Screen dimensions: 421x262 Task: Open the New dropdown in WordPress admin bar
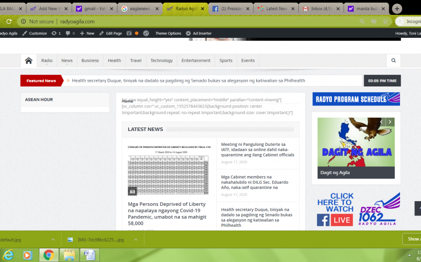[87, 33]
